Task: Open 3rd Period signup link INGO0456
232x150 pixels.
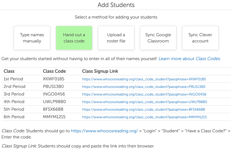Action: pos(144,94)
